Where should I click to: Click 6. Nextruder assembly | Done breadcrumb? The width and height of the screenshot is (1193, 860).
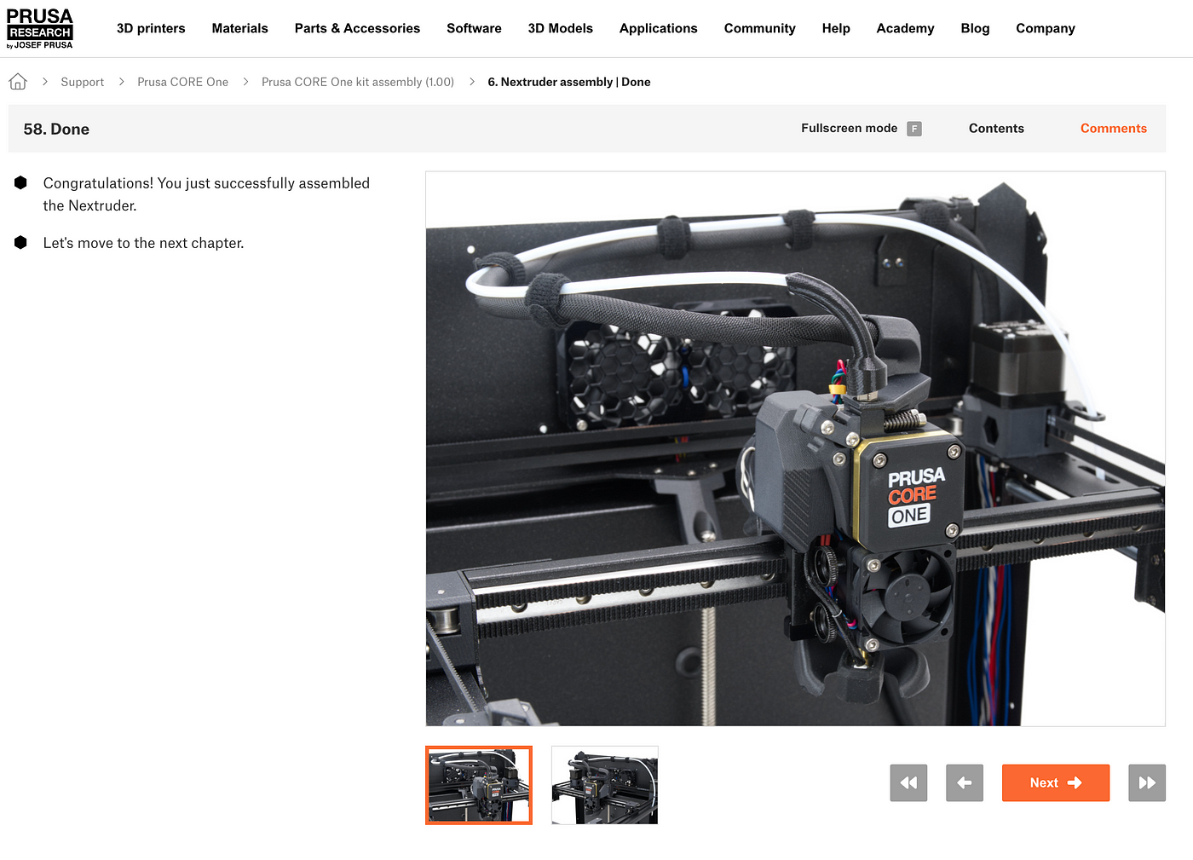pos(569,82)
